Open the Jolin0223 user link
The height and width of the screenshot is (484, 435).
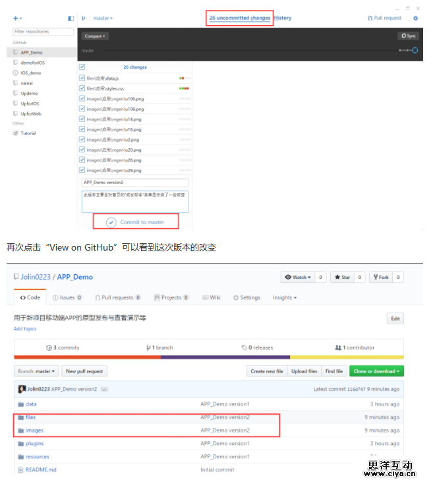pos(36,277)
